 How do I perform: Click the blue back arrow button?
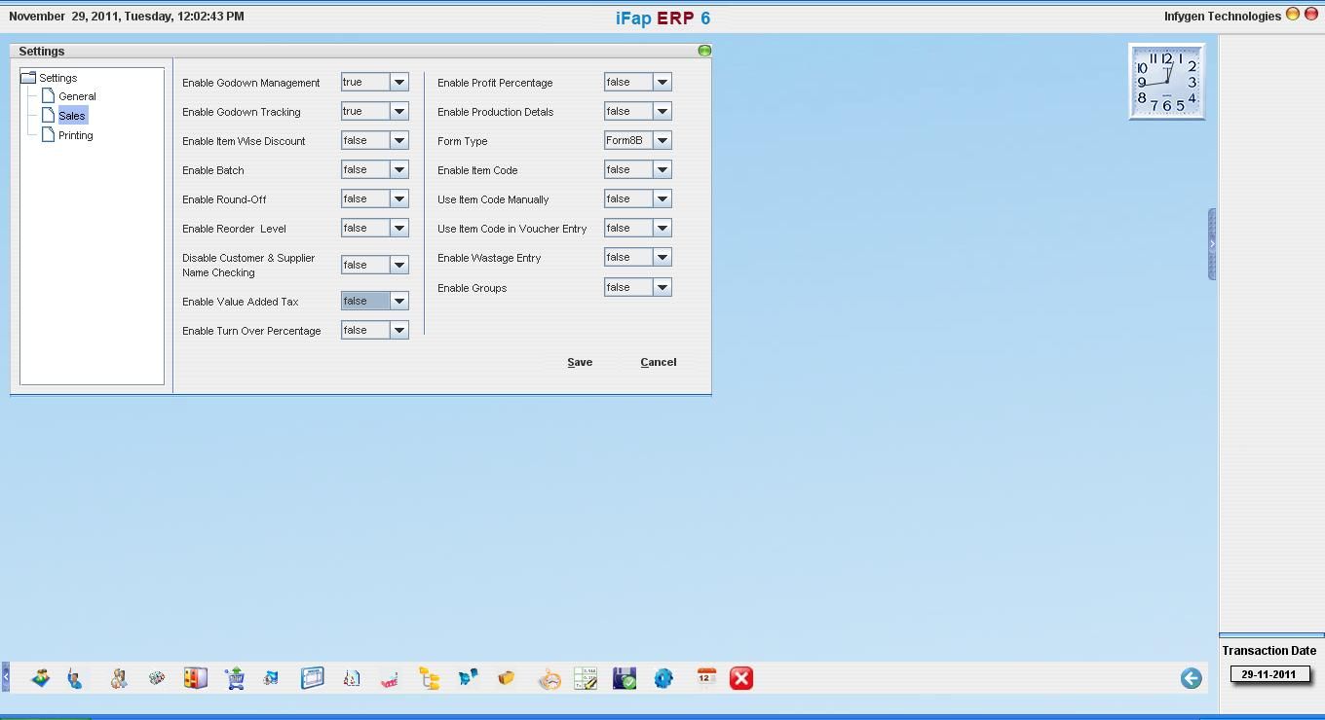tap(1191, 678)
